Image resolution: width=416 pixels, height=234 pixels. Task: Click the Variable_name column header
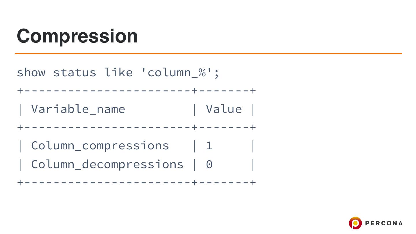[x=78, y=109]
